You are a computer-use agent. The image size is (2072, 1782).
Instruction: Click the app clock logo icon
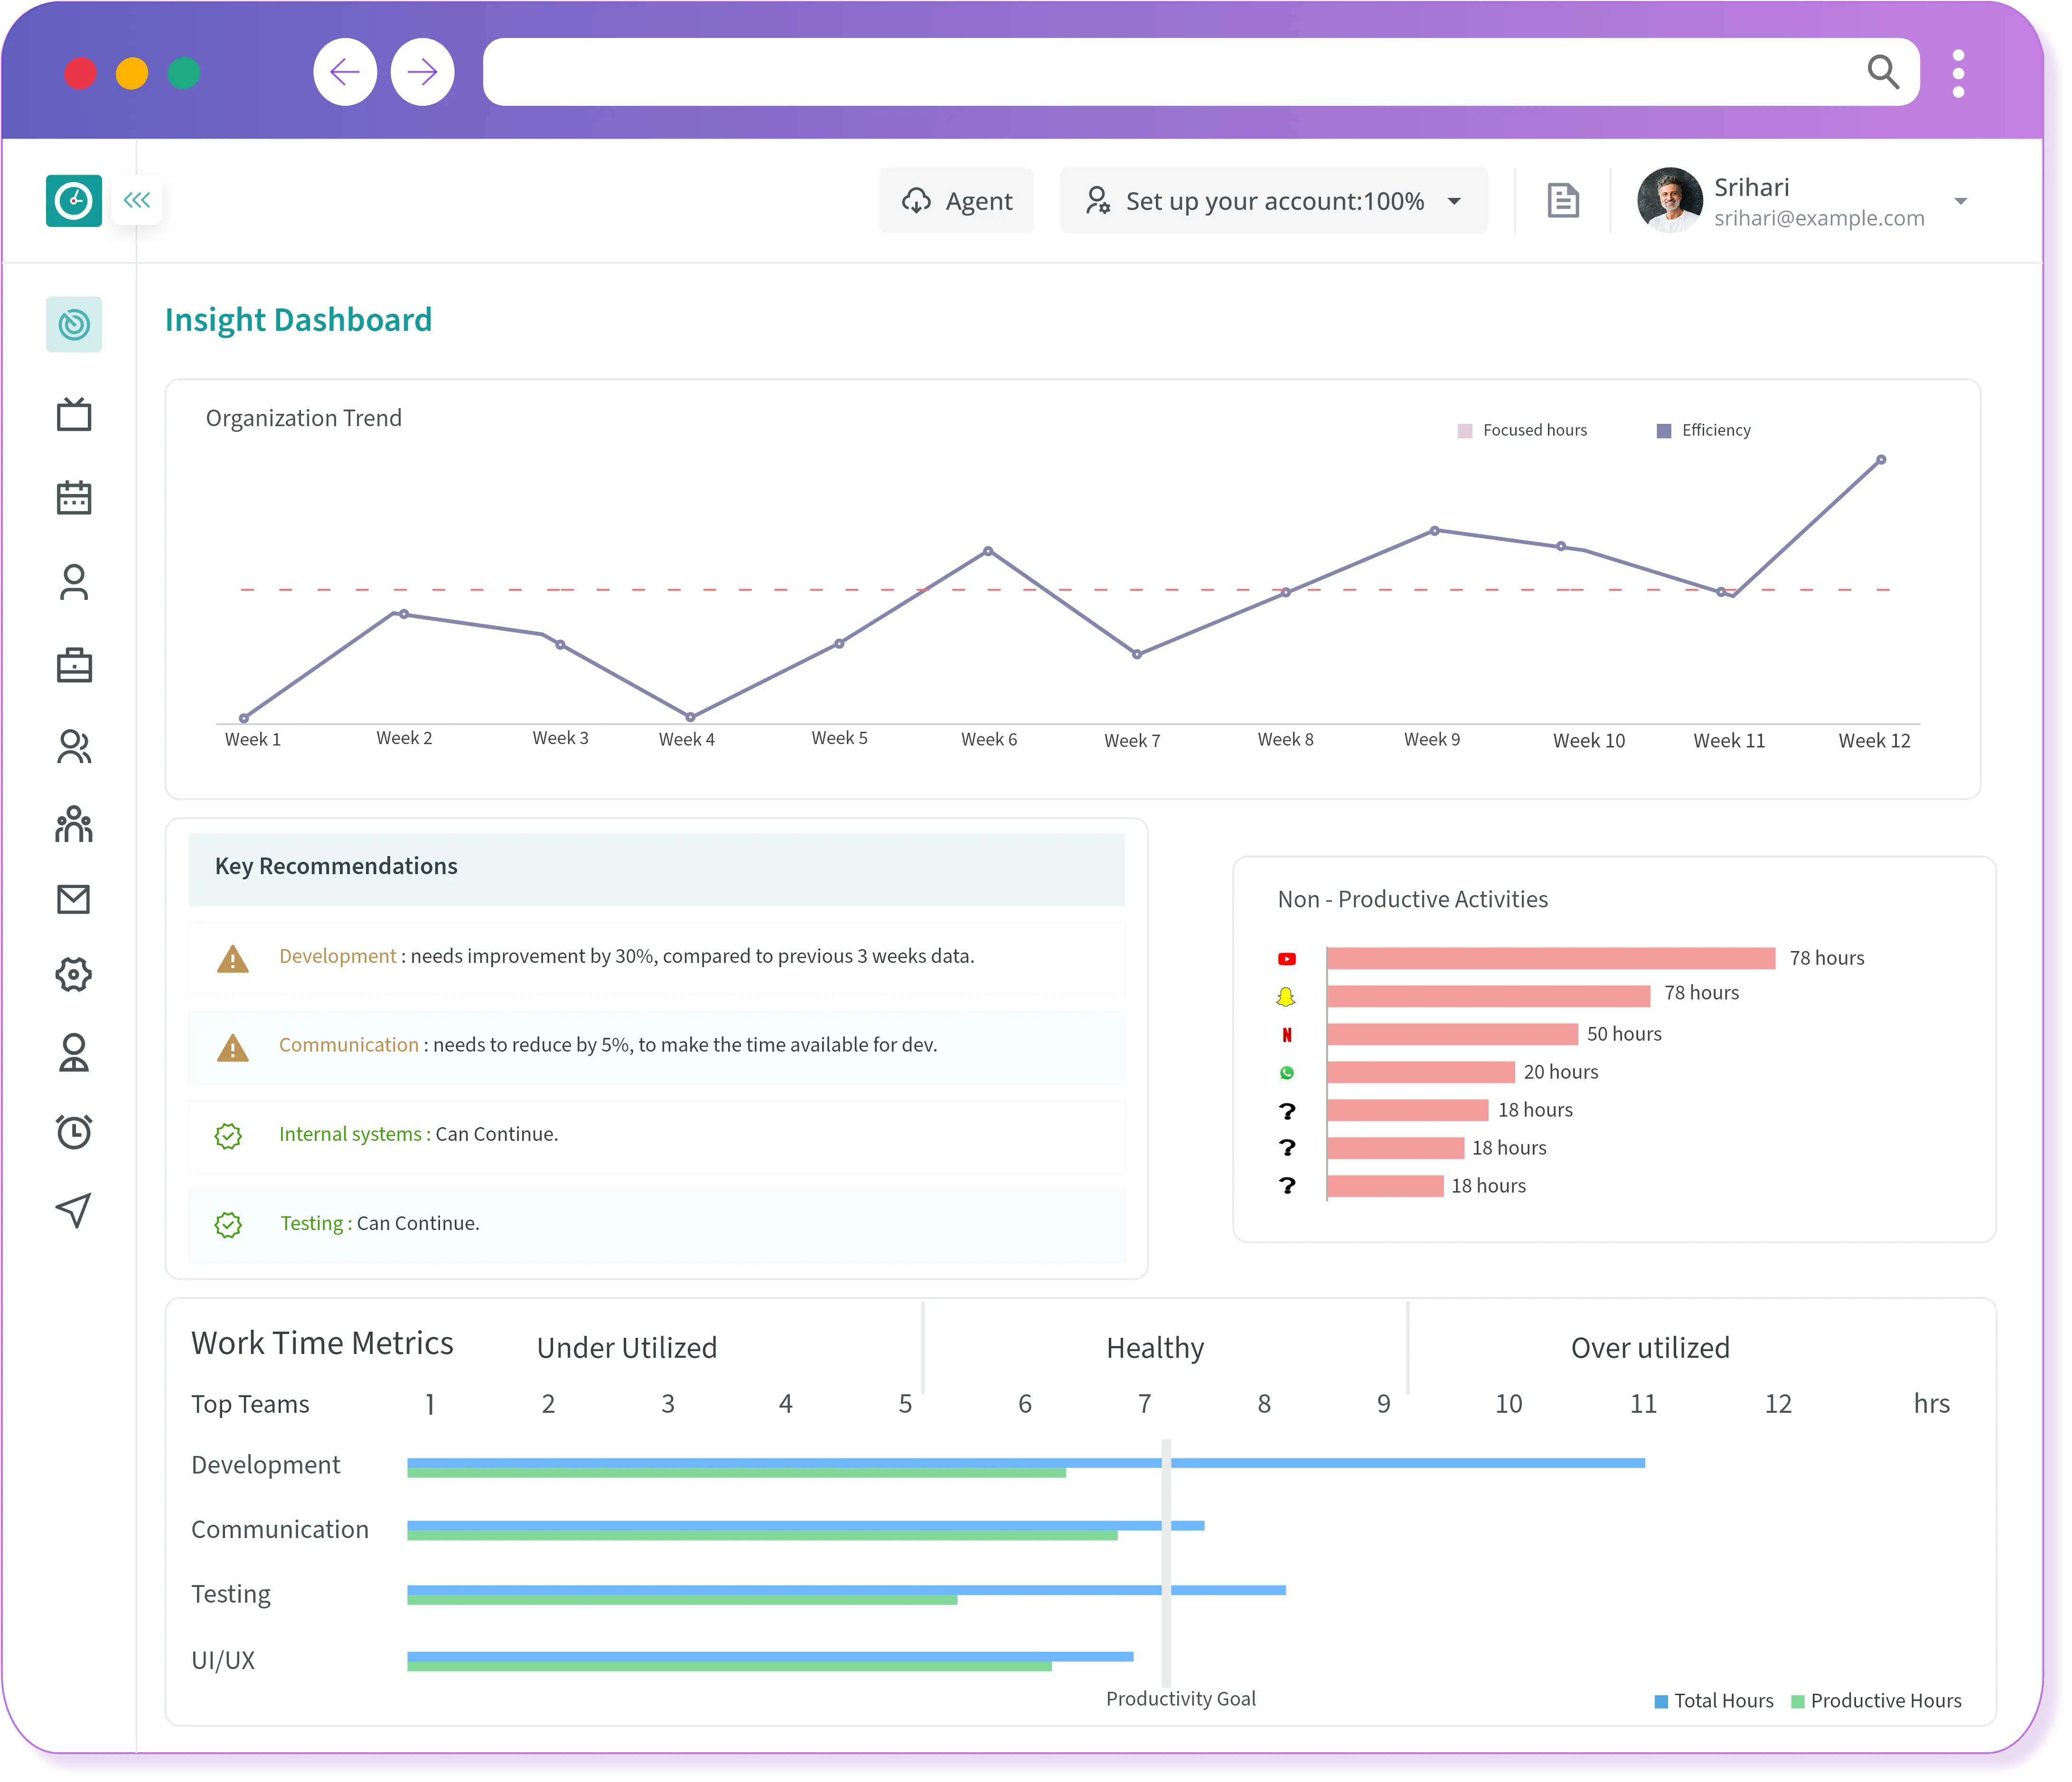pos(73,201)
